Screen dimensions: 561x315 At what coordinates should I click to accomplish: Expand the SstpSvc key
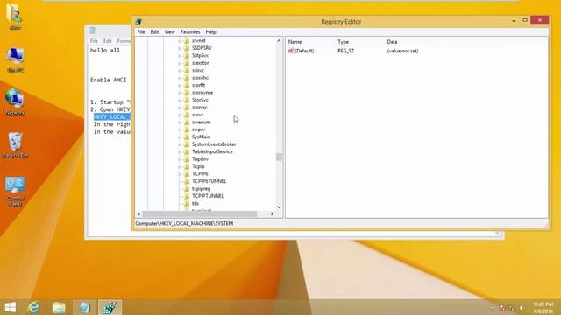click(x=180, y=56)
